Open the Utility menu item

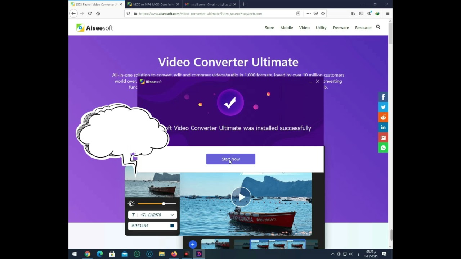pyautogui.click(x=321, y=28)
